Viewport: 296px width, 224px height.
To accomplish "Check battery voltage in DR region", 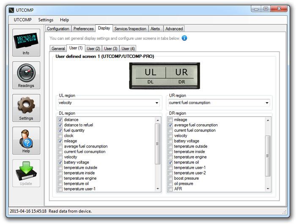I will (170, 141).
